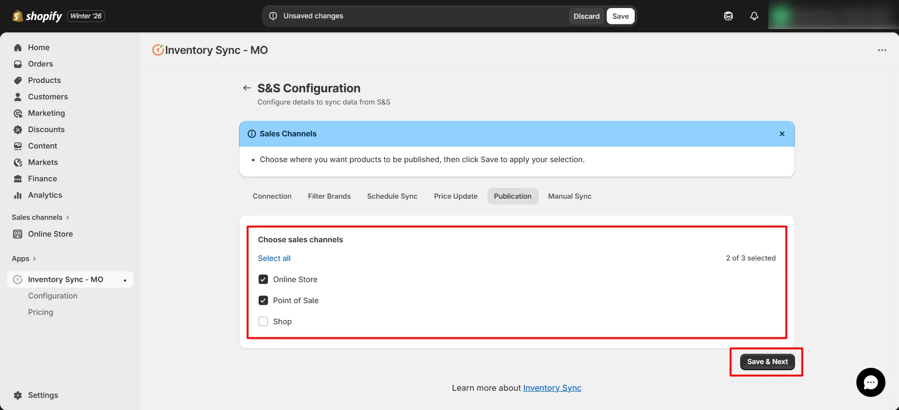Click the Customers person icon
Screen dimensions: 899x410
coord(18,97)
